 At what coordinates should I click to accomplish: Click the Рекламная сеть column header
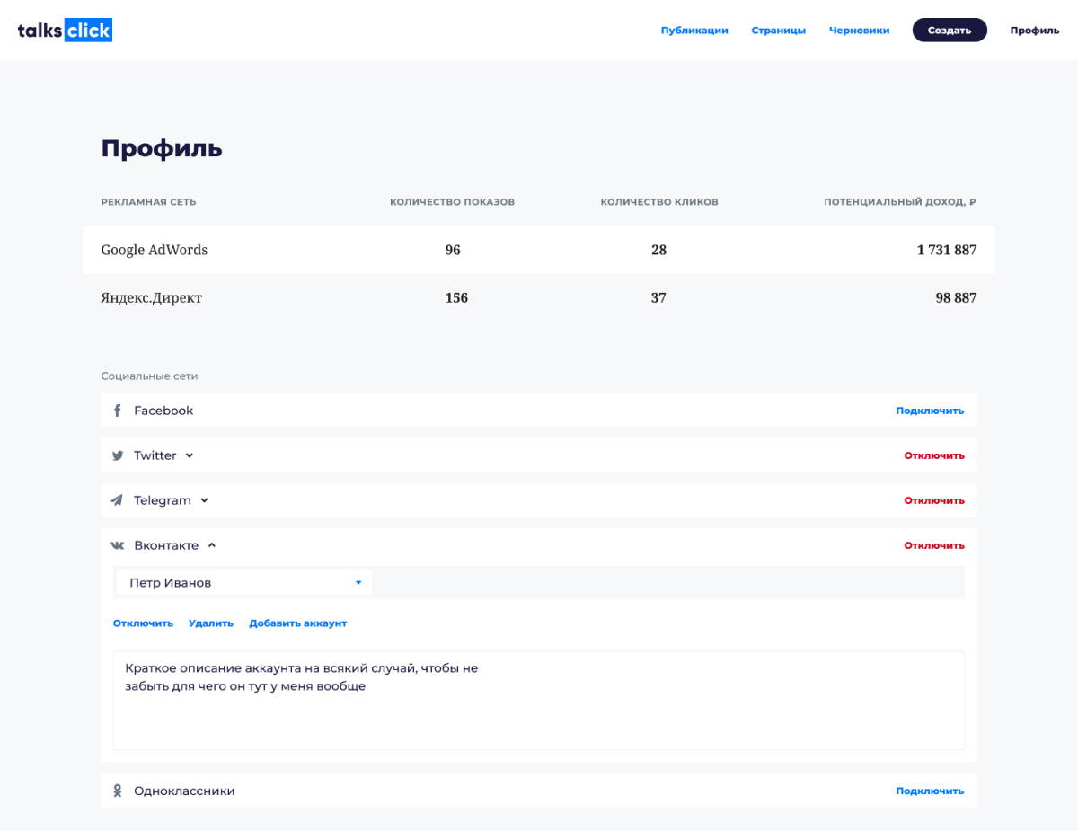[x=148, y=202]
